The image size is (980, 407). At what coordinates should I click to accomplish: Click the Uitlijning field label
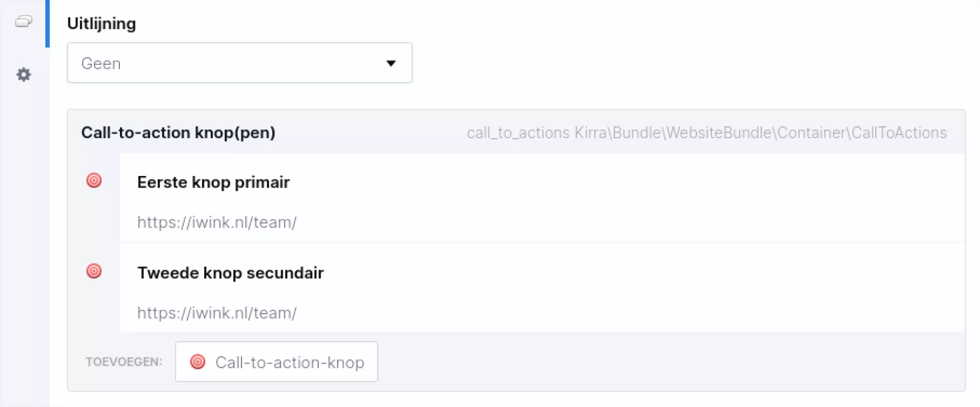[102, 23]
